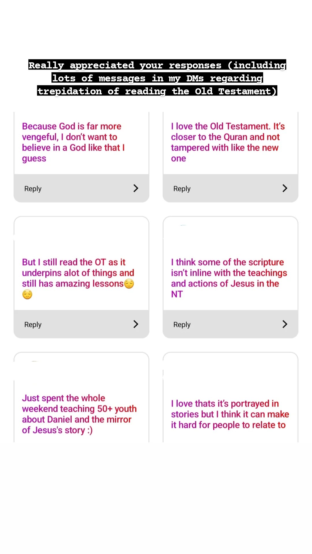
Task: Reply to the 'scripture isn't inline' response
Action: (182, 325)
